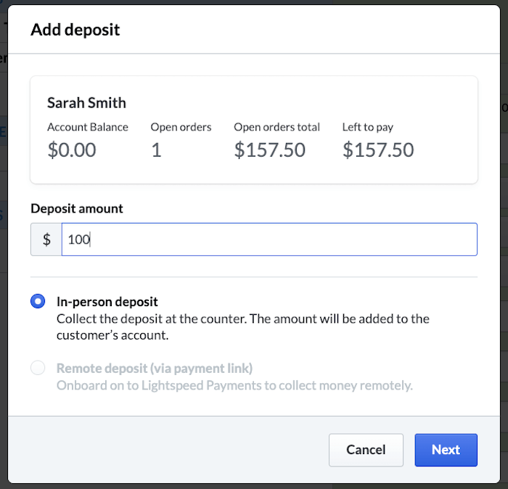This screenshot has height=489, width=508.
Task: Click the Account Balance label
Action: point(88,127)
